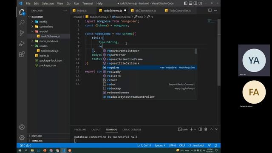The width and height of the screenshot is (272, 153).
Task: Switch to the TodoController.js editor tab
Action: click(180, 11)
